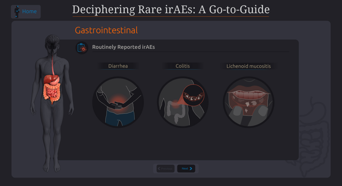Screen dimensions: 342x186
Task: Select the Diarrhea label
Action: tap(118, 66)
